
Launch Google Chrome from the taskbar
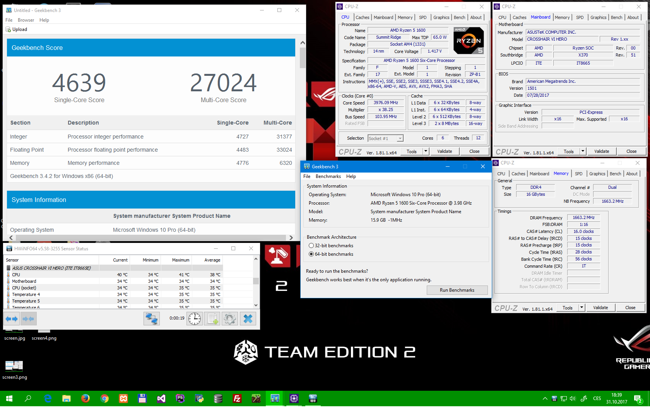(104, 398)
